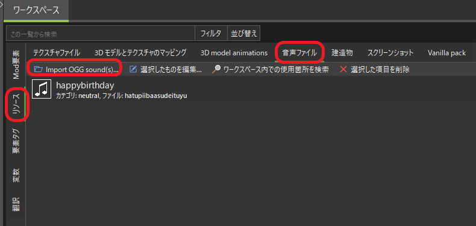This screenshot has height=226, width=476.
Task: Select the リソース side tab
Action: (x=16, y=103)
